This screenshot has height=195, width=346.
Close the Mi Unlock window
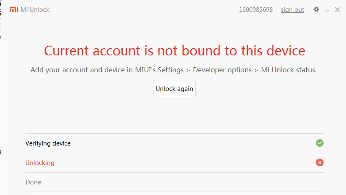[337, 9]
